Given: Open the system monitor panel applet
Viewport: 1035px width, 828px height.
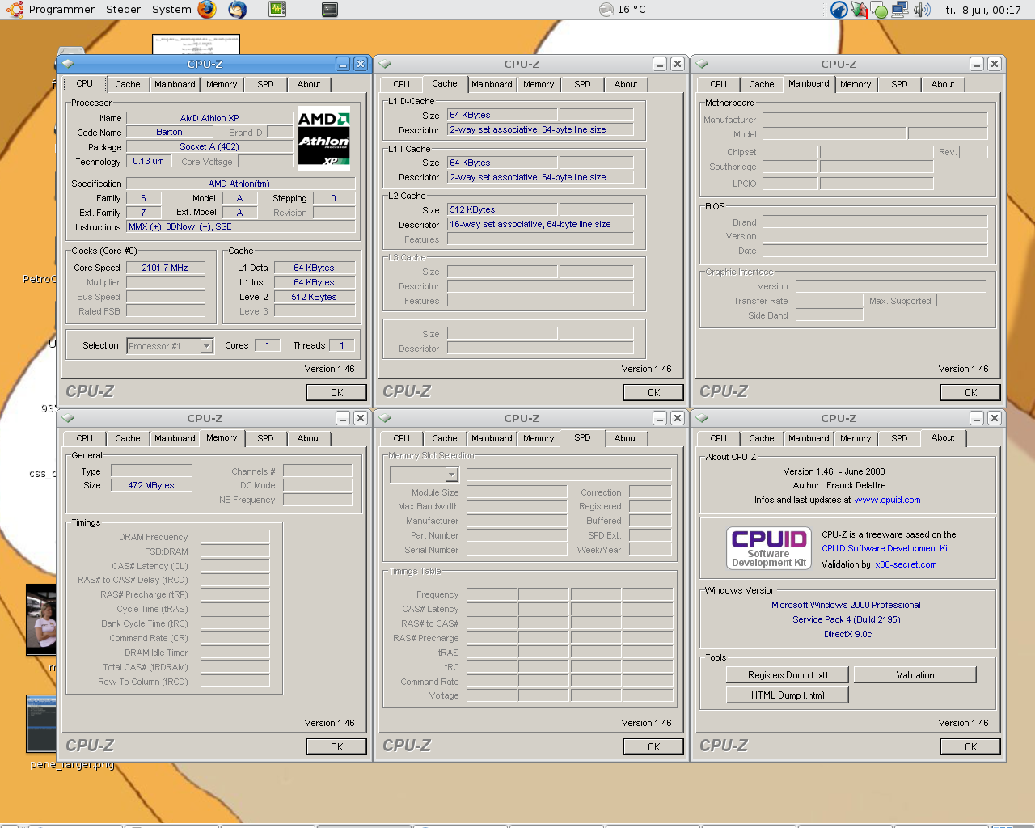Looking at the screenshot, I should (x=277, y=10).
